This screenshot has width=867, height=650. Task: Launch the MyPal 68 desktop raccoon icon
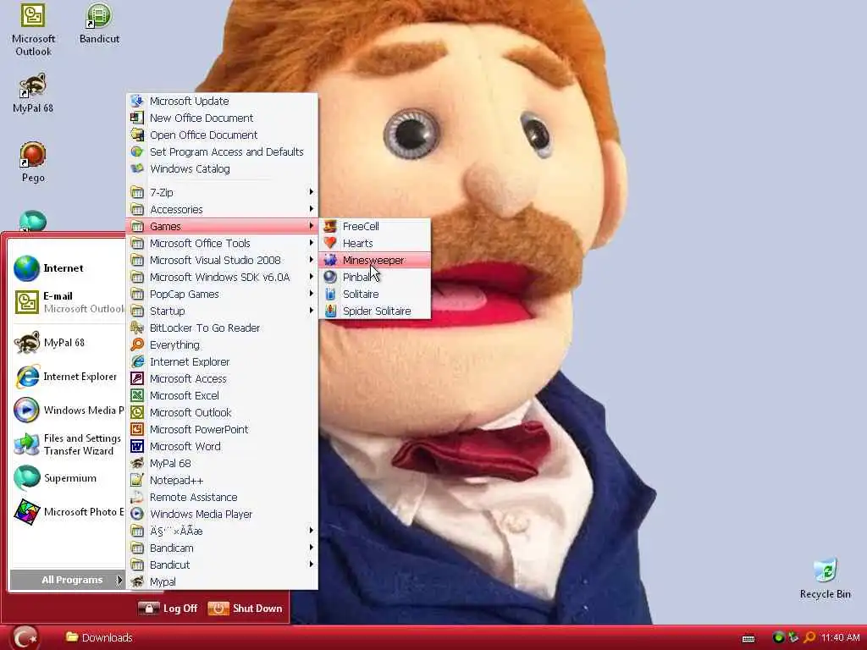33,93
